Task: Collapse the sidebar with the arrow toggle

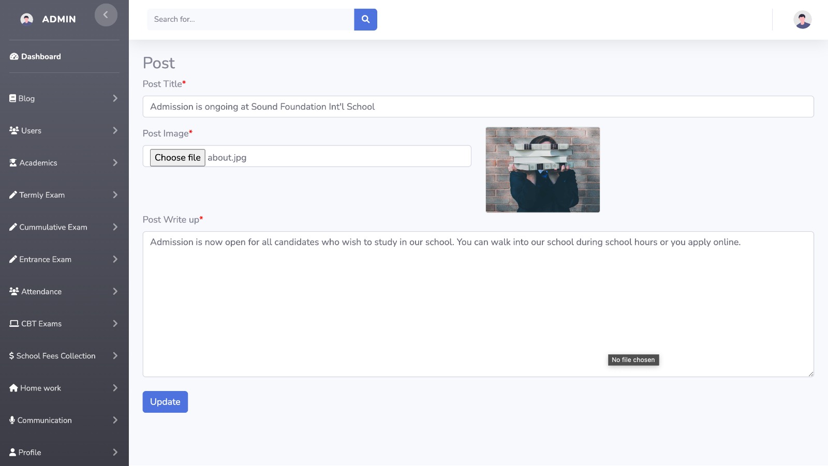Action: 106,15
